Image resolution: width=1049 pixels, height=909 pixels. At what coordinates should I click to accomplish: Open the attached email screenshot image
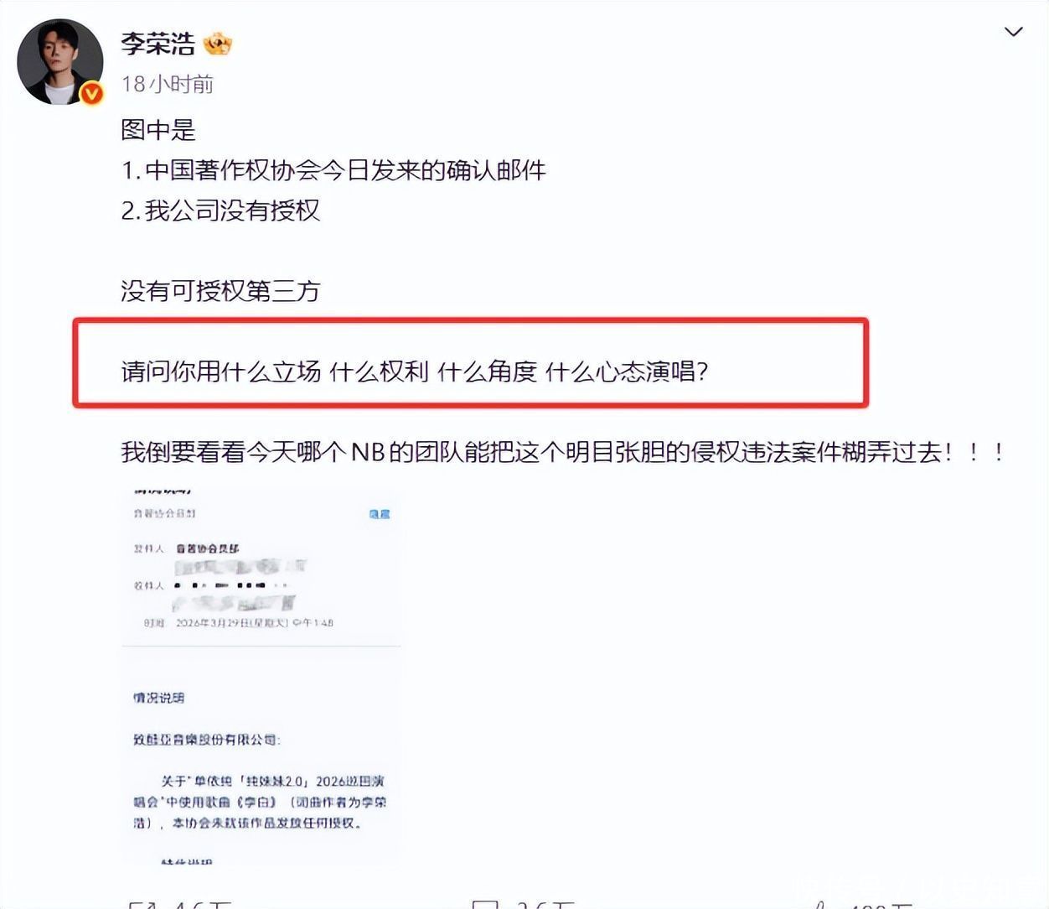[261, 676]
